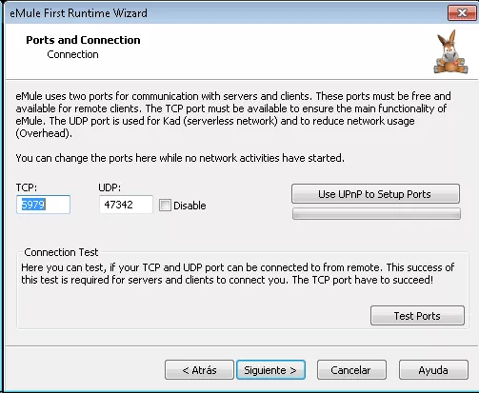
Task: Abort the wizard via Cancelar
Action: [351, 370]
